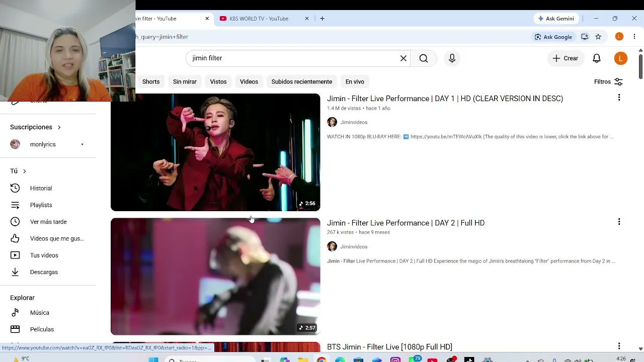Click Ask Google in the address bar
This screenshot has width=644, height=362.
(553, 37)
